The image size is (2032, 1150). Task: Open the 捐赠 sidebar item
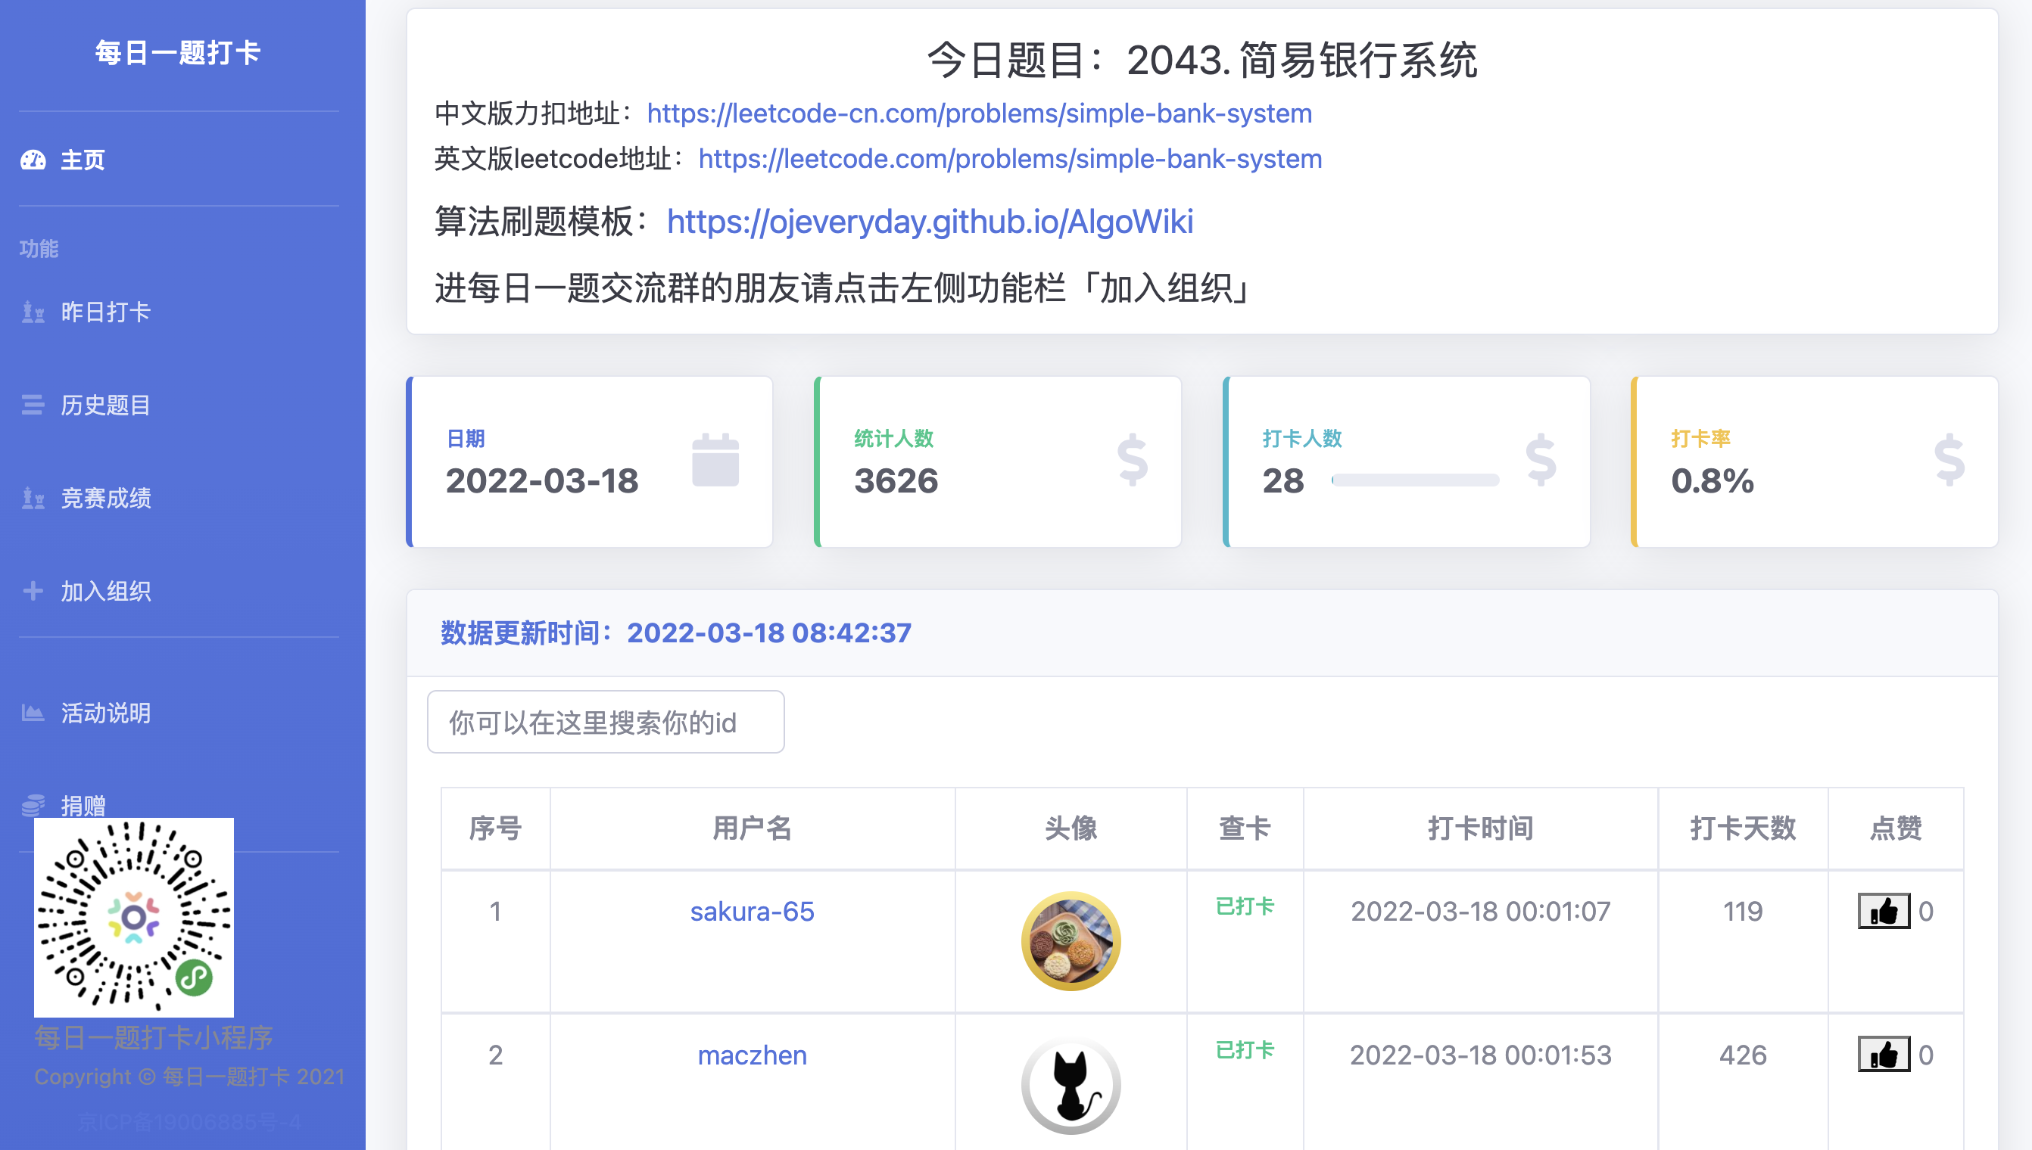point(83,805)
